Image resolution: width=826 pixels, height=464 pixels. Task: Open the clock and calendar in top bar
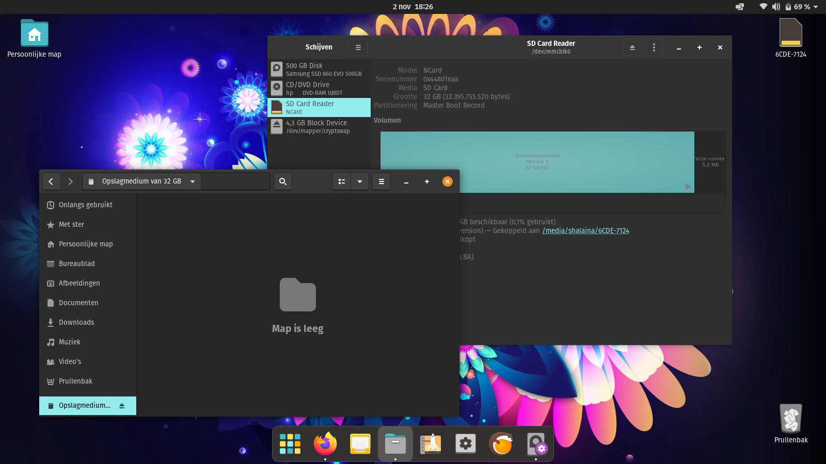coord(412,7)
